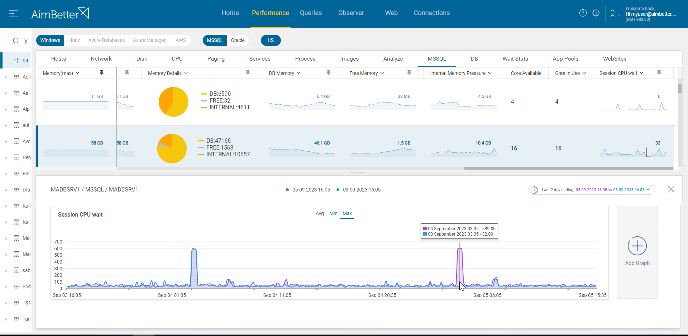Switch to the App Pools tab
688x336 pixels.
565,59
